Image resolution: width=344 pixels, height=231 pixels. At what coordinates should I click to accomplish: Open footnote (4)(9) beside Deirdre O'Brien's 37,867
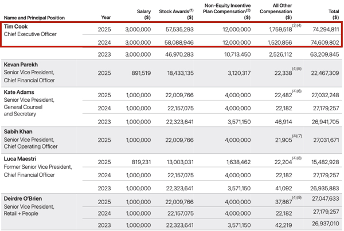[296, 198]
